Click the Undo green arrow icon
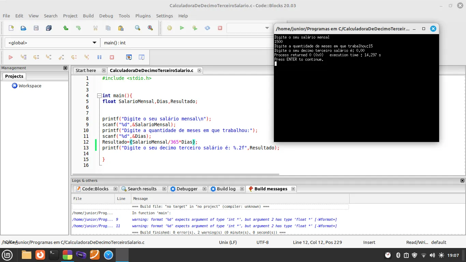This screenshot has height=262, width=466. pos(66,28)
